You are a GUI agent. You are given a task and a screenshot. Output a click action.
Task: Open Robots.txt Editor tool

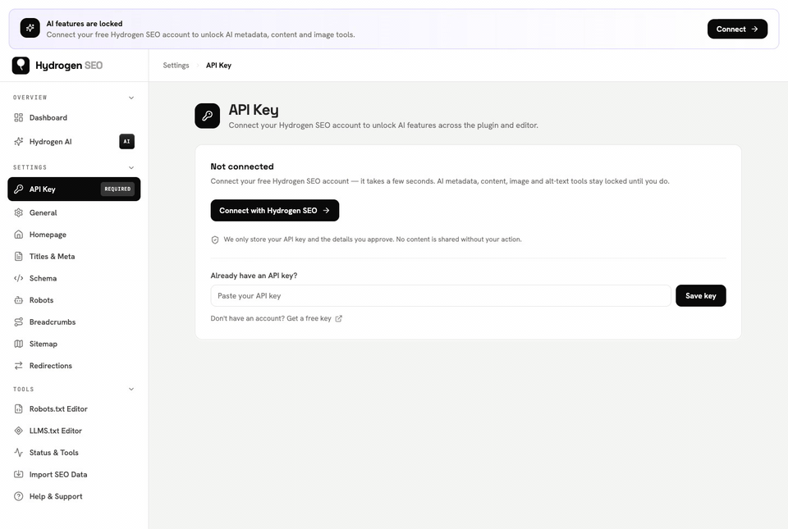pyautogui.click(x=74, y=409)
